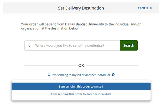The image size is (163, 108).
Task: Expand "I'm sending to myself or another individual"
Action: coord(81,75)
